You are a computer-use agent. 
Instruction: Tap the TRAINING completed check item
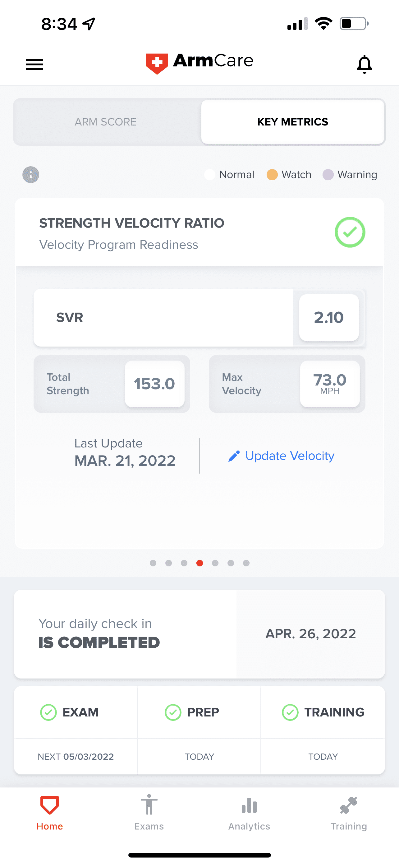coord(323,712)
